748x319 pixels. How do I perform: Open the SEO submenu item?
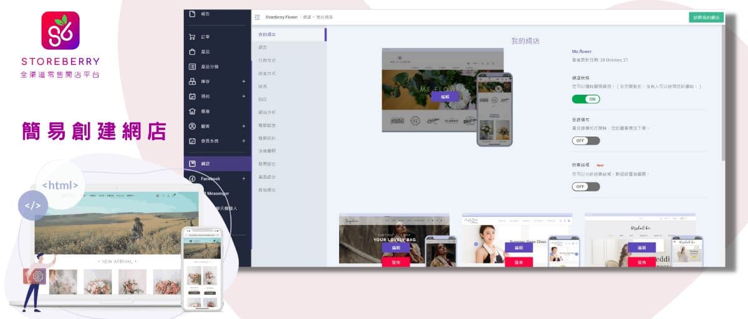262,99
